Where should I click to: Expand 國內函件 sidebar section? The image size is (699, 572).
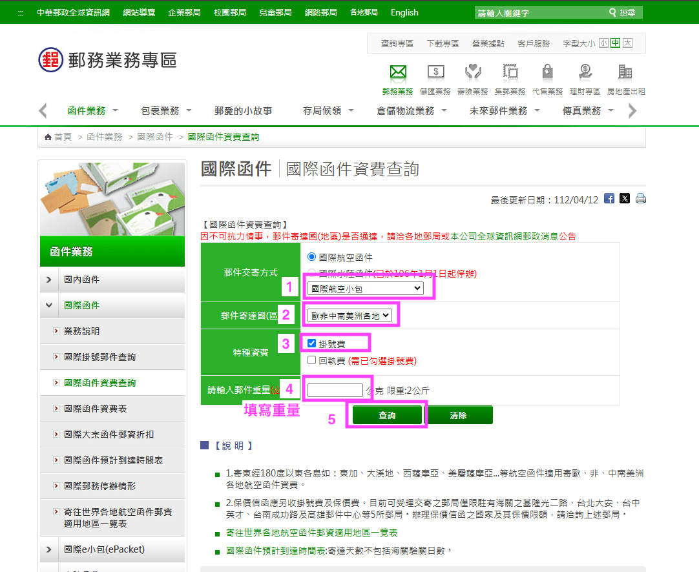[49, 280]
